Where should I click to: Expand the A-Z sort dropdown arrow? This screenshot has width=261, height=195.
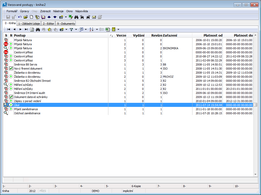[x=97, y=29]
